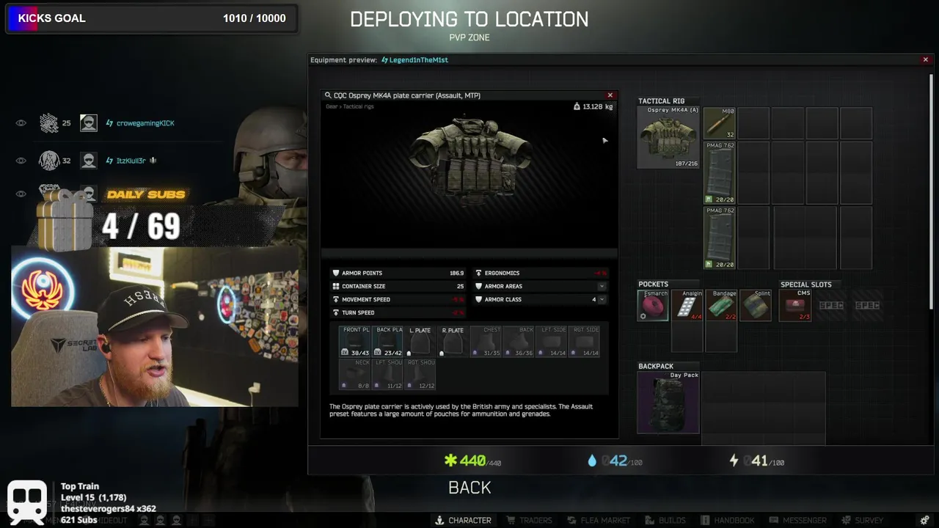Click the FRONT PL armor plate slot
939x528 pixels.
tap(355, 342)
